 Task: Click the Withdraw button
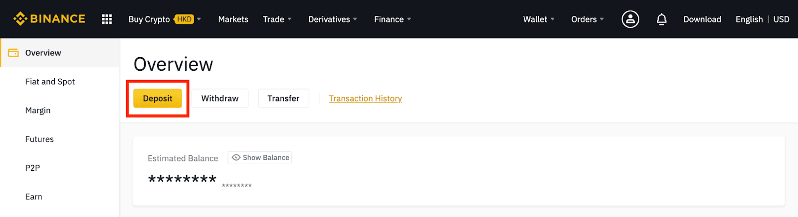coord(220,99)
